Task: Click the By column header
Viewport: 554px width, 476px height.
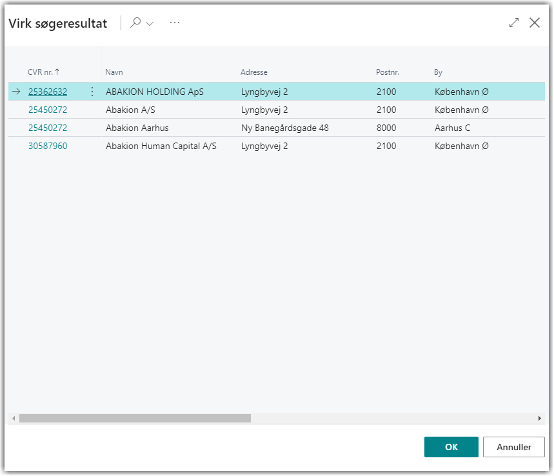Action: point(438,72)
